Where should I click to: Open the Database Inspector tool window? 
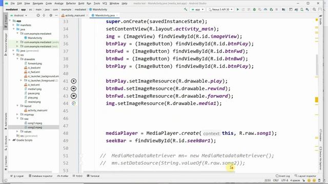point(40,176)
